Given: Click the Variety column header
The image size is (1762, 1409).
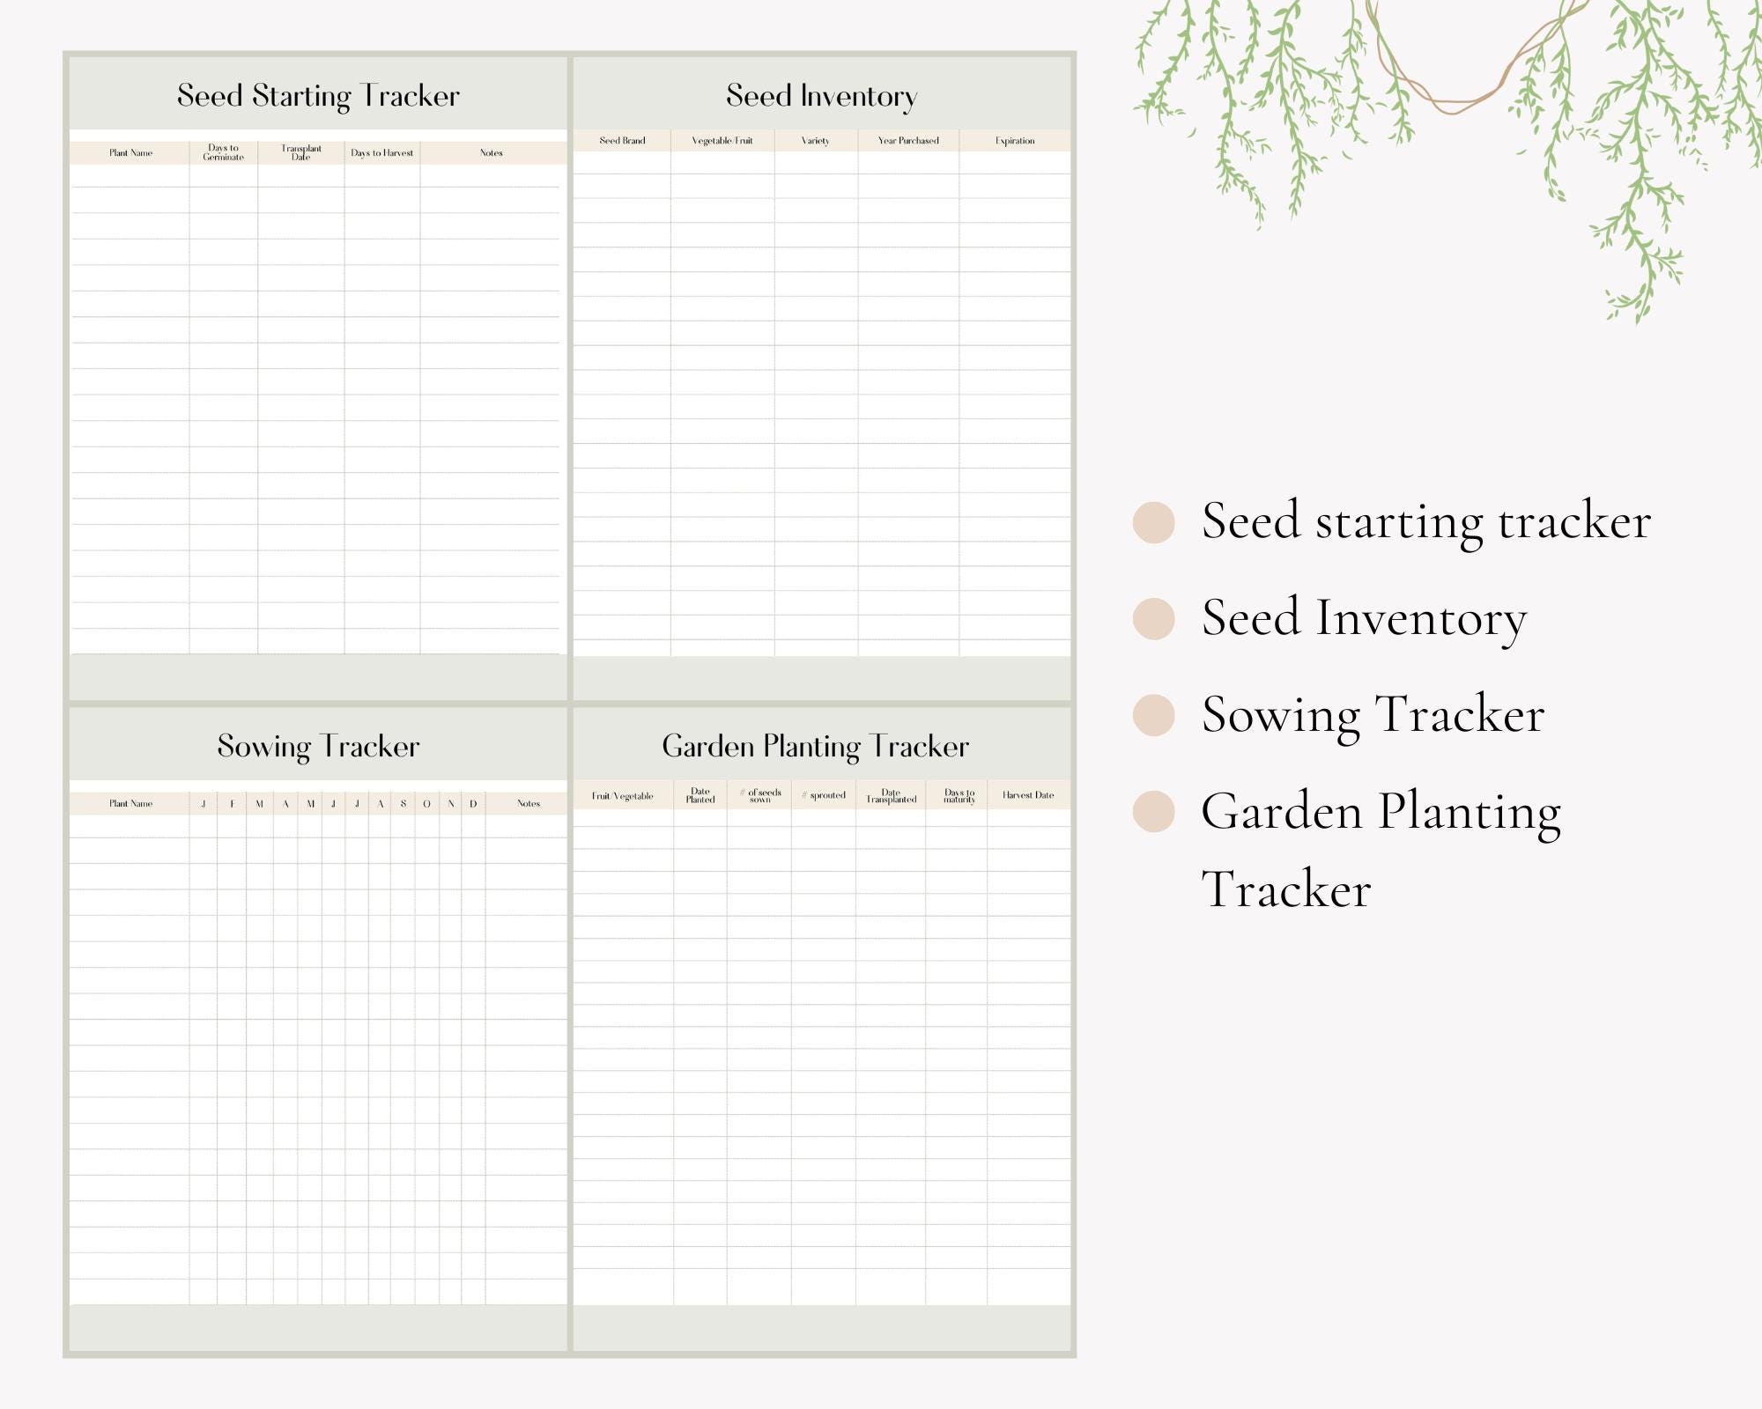Looking at the screenshot, I should (x=815, y=141).
